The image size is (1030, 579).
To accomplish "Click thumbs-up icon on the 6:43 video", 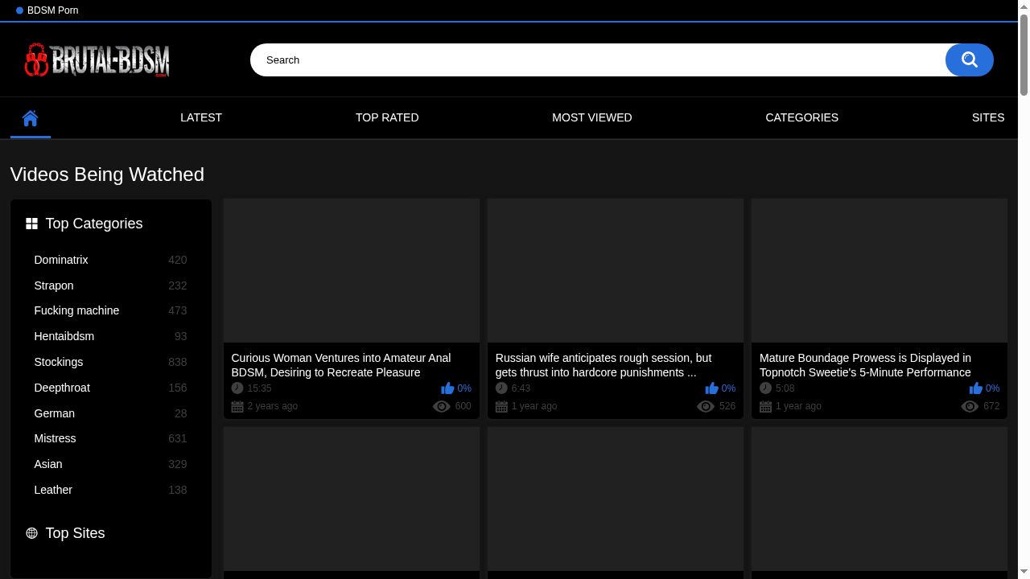I will pos(711,388).
